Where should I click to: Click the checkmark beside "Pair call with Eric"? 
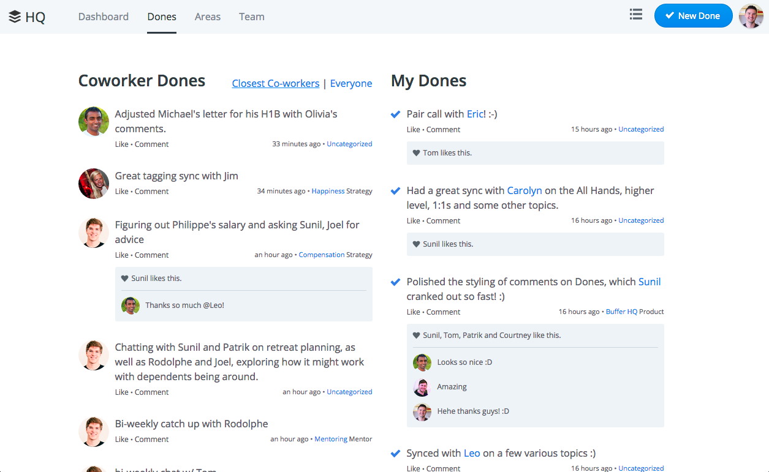pos(395,114)
